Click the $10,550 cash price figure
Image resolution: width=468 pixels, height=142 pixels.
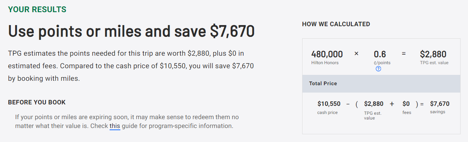329,104
